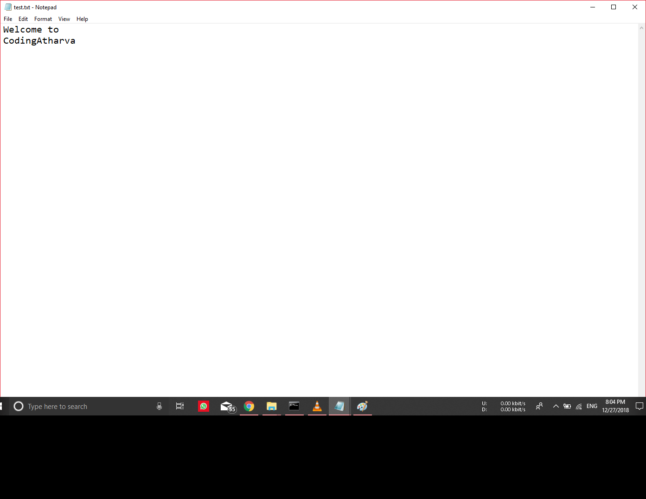Open the VLC media player icon
646x499 pixels.
pos(317,406)
